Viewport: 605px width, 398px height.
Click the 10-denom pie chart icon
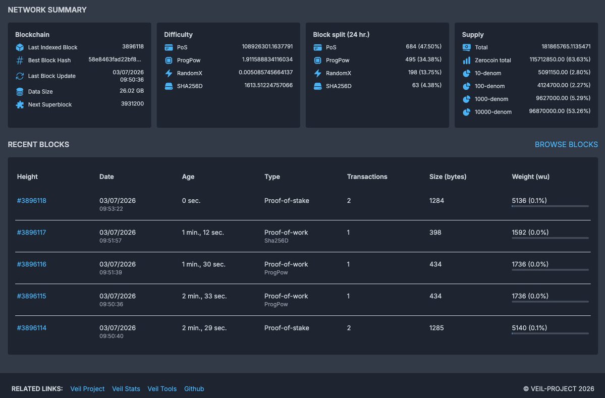click(466, 73)
